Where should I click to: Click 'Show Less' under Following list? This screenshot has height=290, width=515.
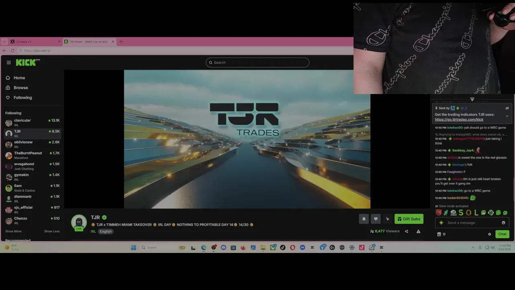[52, 231]
